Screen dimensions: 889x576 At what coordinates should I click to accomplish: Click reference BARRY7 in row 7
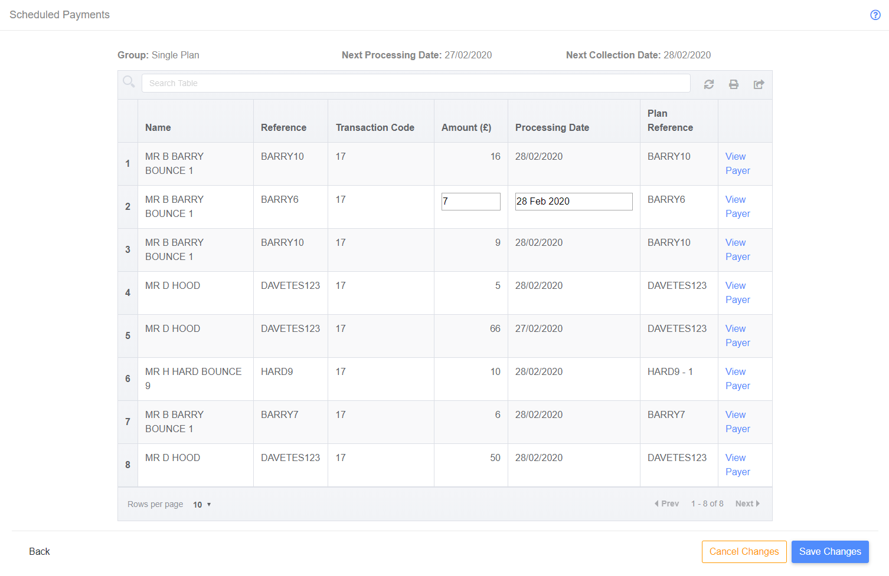(x=280, y=414)
